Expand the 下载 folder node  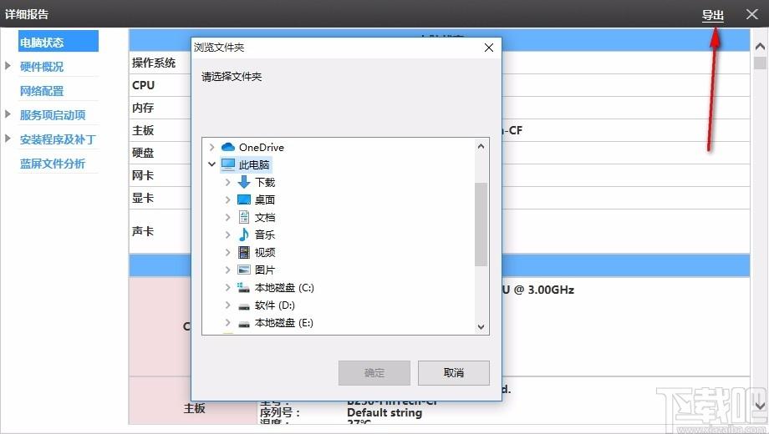click(x=227, y=182)
